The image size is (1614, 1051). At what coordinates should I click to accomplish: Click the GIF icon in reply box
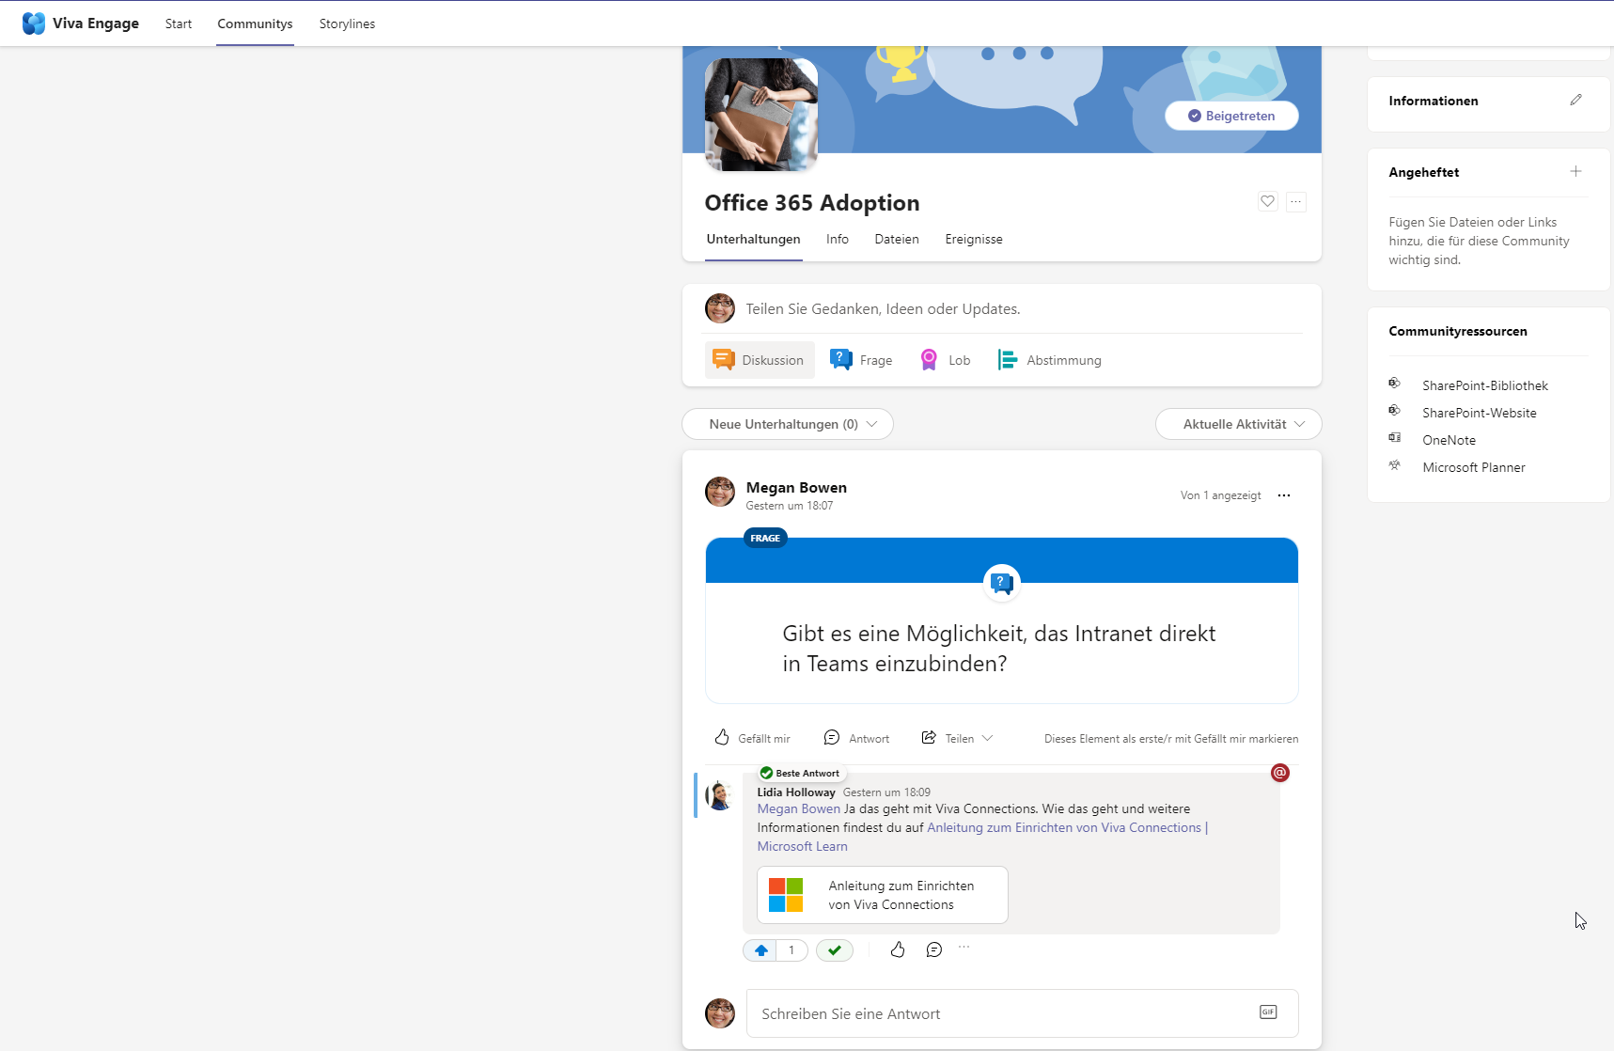(1268, 1012)
